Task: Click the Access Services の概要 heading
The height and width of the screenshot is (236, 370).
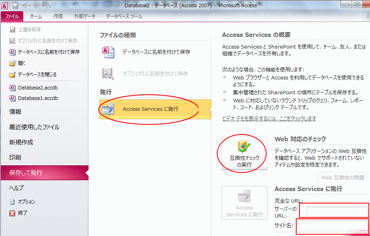Action: (256, 35)
